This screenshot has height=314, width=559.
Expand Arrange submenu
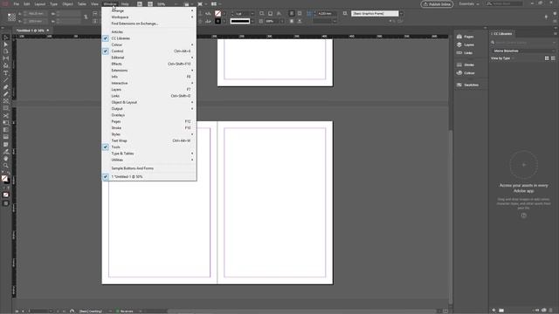(x=148, y=10)
